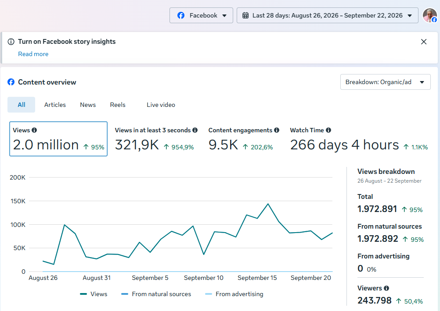Click the Content overview heading
The width and height of the screenshot is (440, 311).
(x=47, y=82)
